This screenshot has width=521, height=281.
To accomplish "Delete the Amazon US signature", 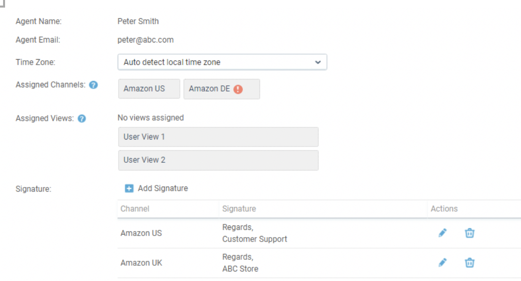I will [x=469, y=233].
